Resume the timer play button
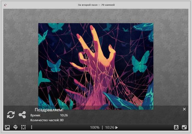 tap(117, 127)
